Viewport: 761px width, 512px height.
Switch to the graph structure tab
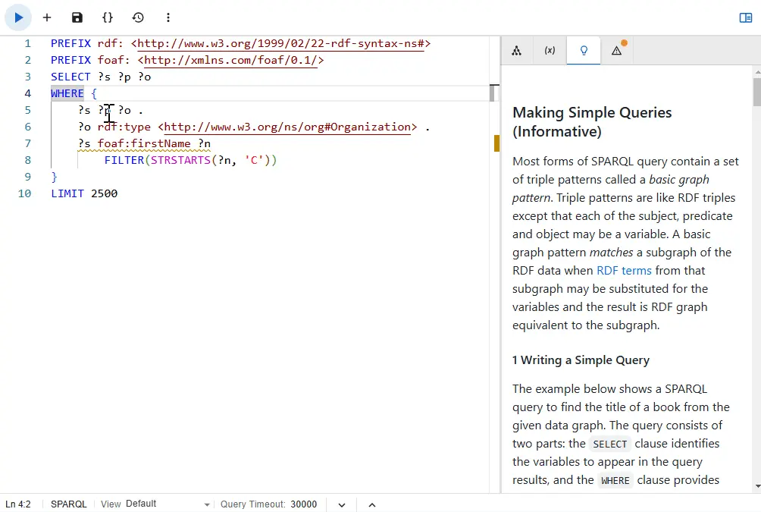[516, 51]
